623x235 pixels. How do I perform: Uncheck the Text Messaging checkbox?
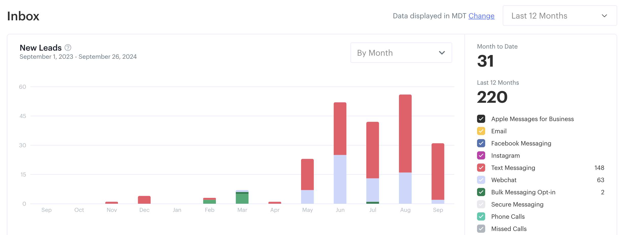(481, 168)
